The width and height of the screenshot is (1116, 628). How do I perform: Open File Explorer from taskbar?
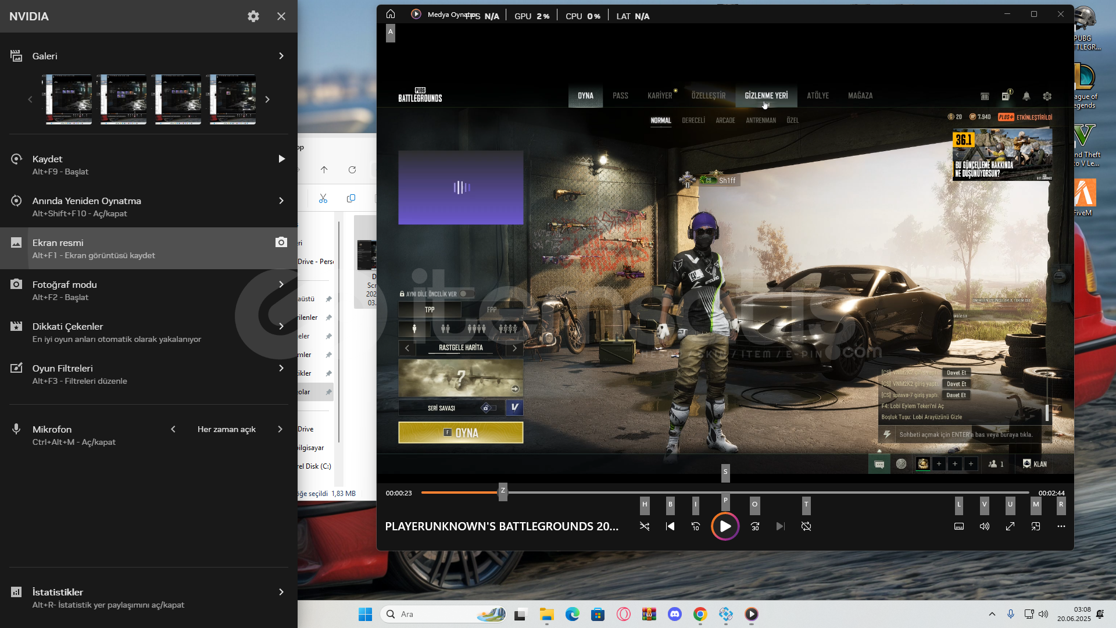[546, 614]
